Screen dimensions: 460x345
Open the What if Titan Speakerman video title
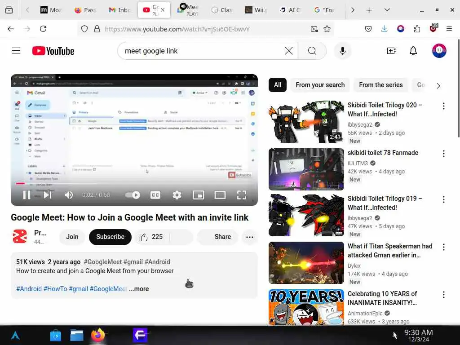(390, 251)
